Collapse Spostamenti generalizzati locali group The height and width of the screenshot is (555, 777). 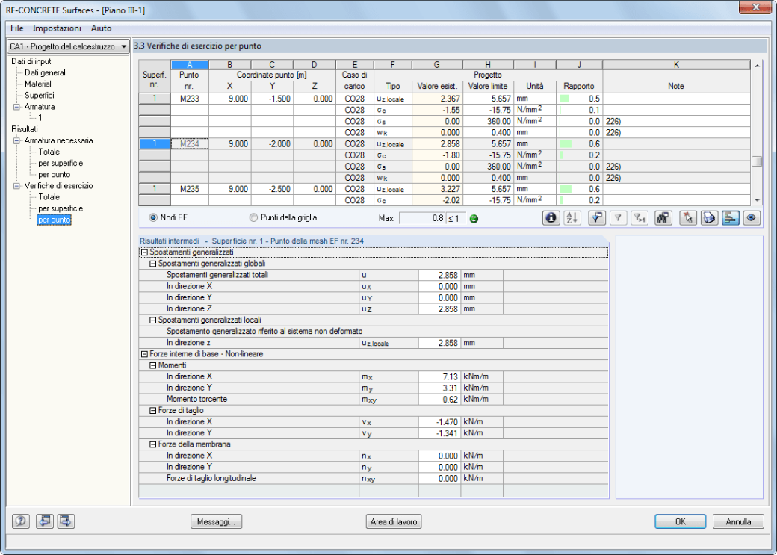point(152,320)
